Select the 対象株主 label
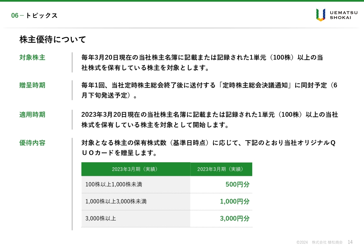 pos(32,57)
